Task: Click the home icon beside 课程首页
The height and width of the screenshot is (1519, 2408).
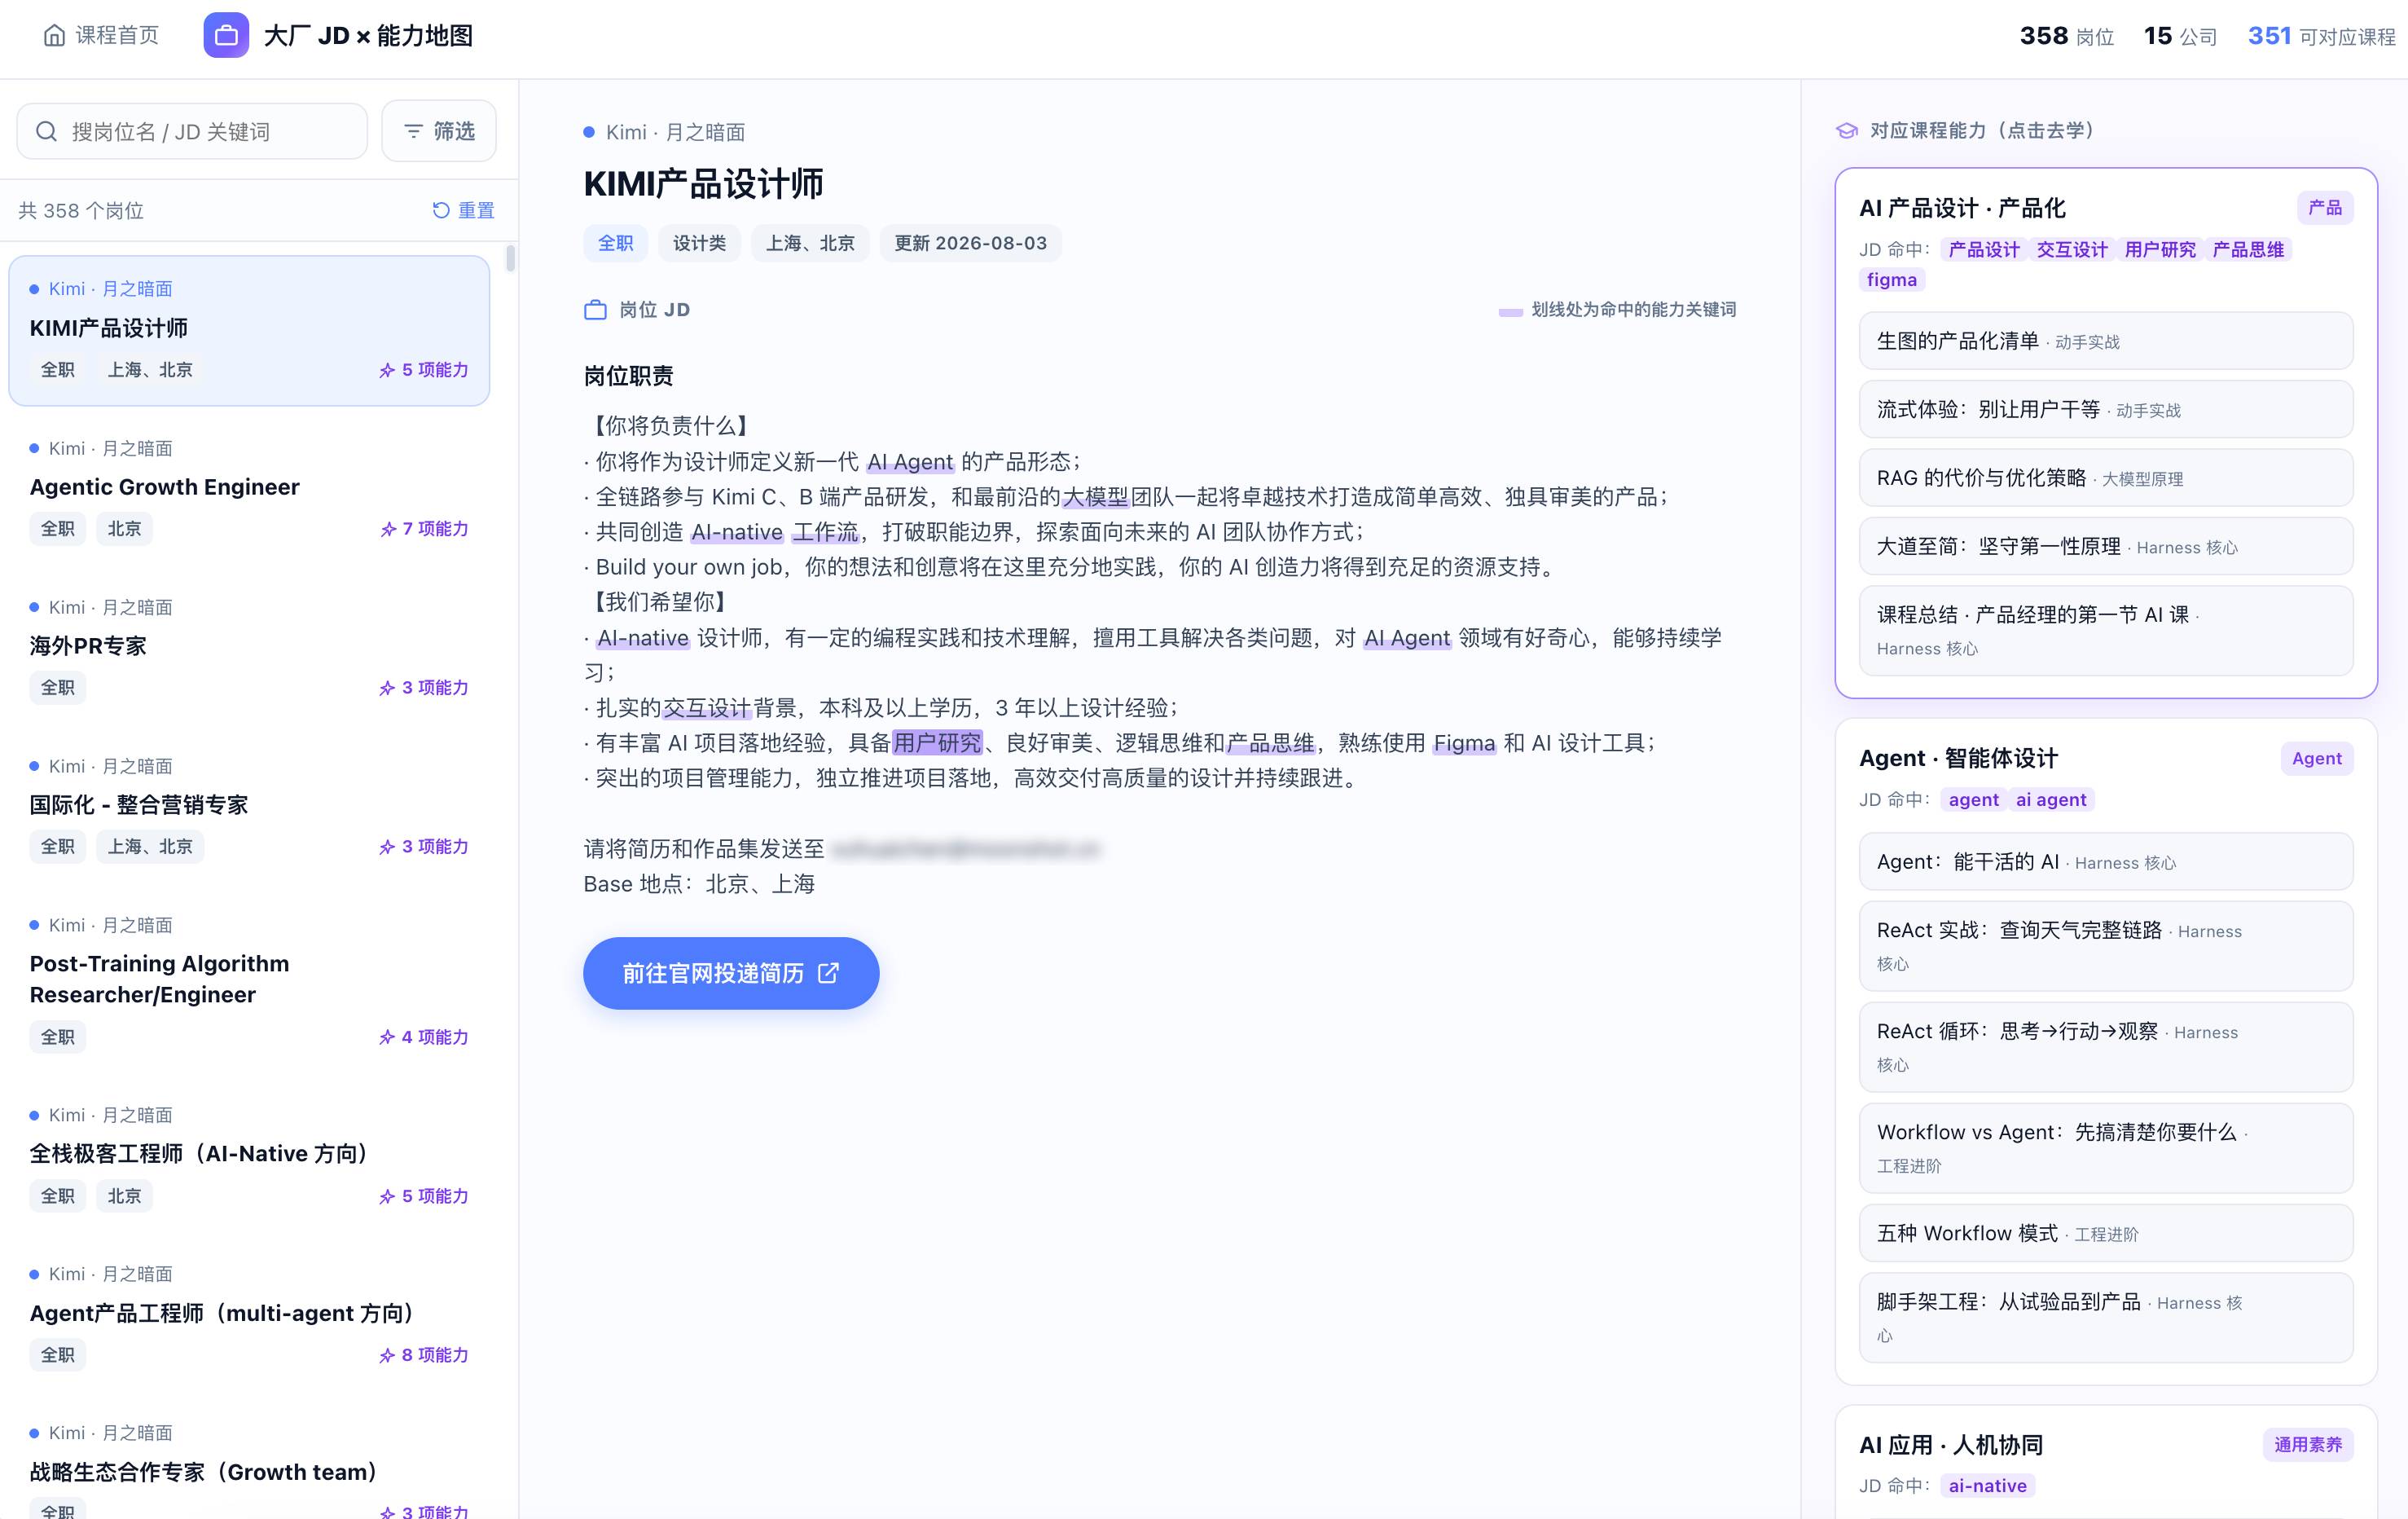Action: tap(54, 36)
